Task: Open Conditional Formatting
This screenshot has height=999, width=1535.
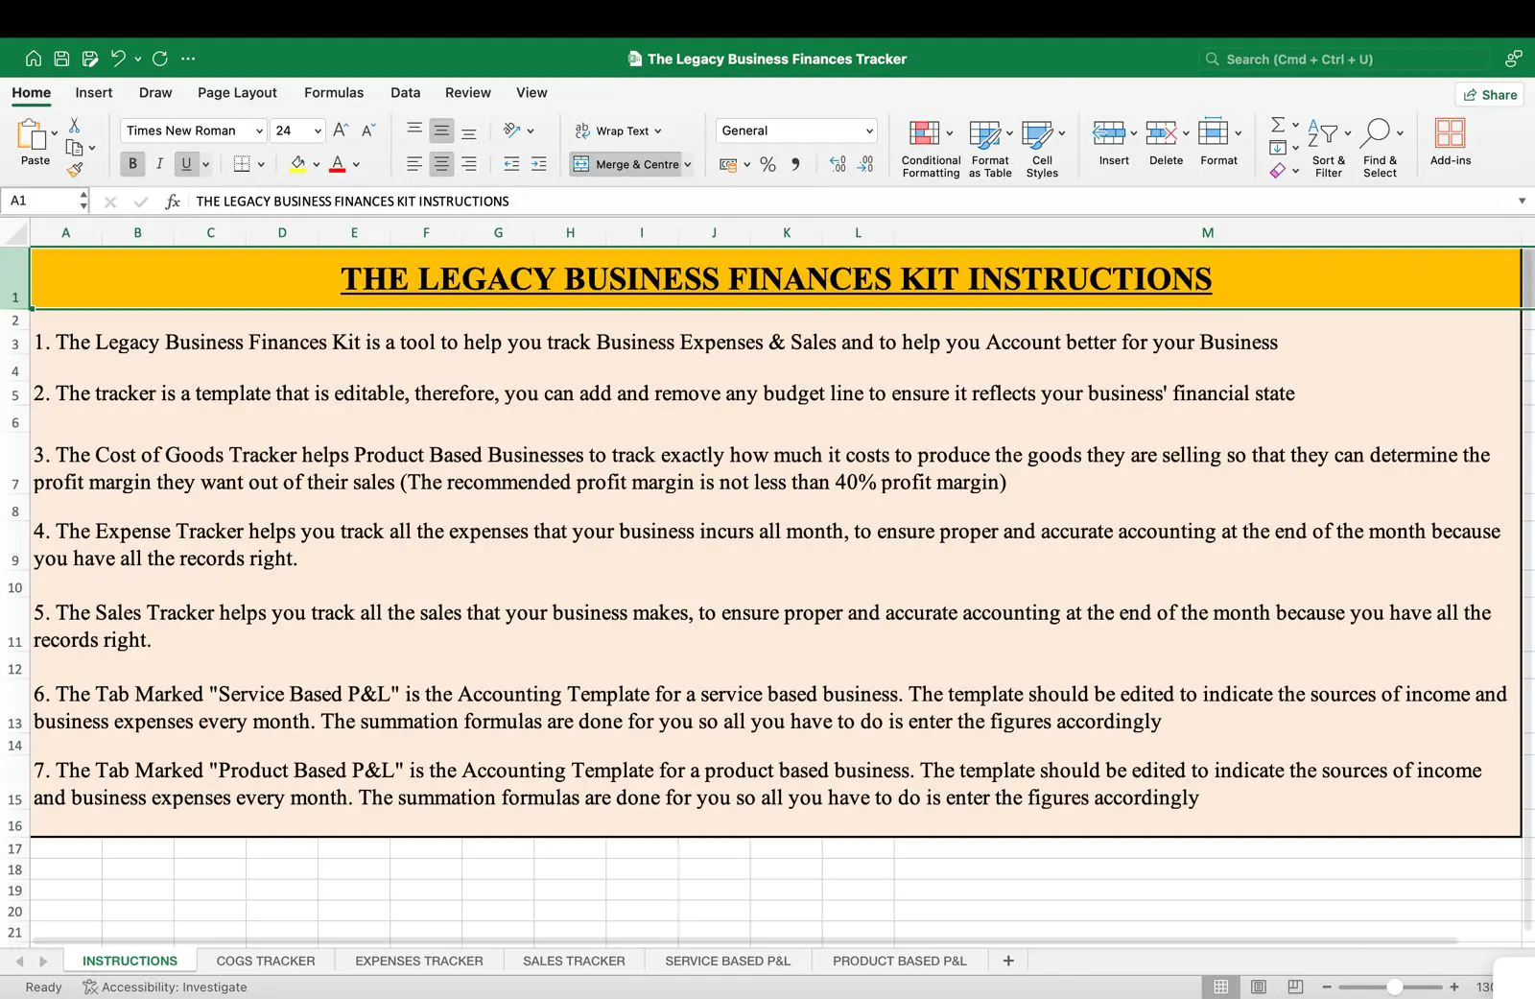Action: pos(931,149)
